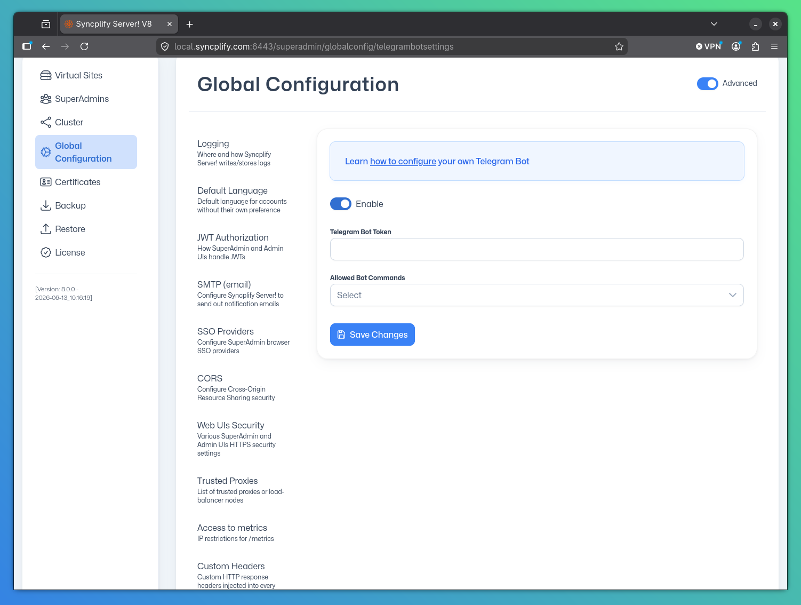The height and width of the screenshot is (605, 801).
Task: Reload the page with the refresh icon
Action: pos(84,46)
